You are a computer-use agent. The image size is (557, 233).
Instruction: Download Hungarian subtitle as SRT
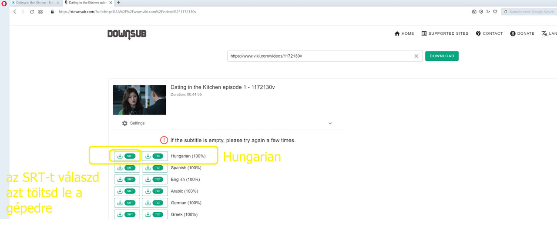pos(127,156)
